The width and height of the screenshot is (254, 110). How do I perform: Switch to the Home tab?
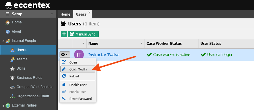(x=65, y=14)
